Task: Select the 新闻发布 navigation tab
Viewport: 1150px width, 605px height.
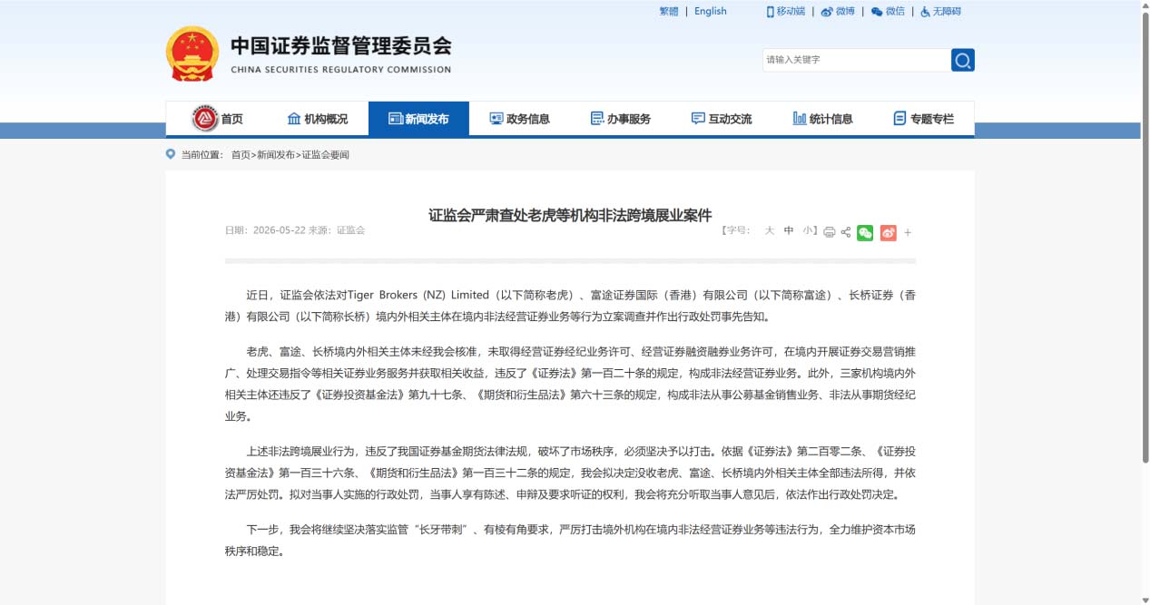Action: [418, 119]
